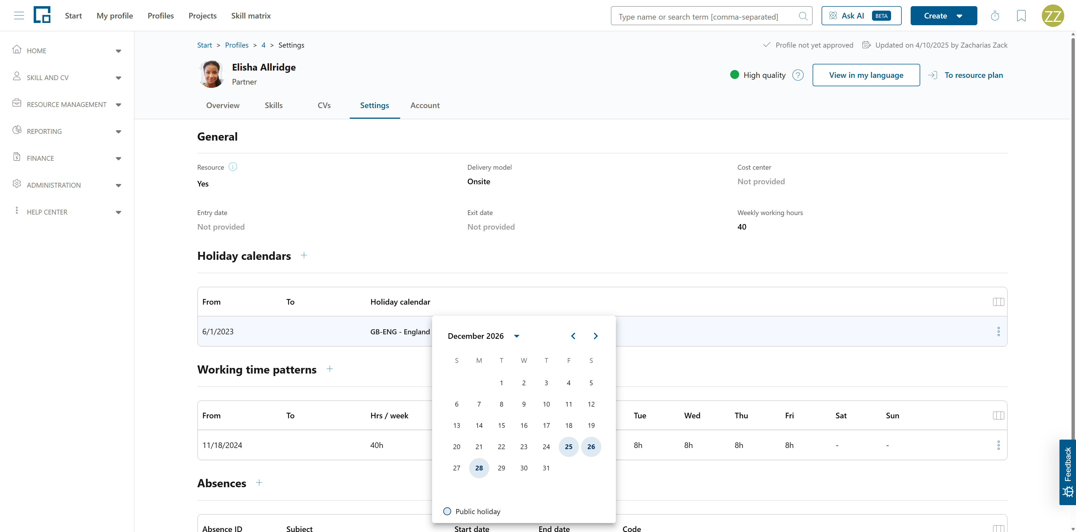Open column settings for Working time patterns table
1076x532 pixels.
point(998,416)
